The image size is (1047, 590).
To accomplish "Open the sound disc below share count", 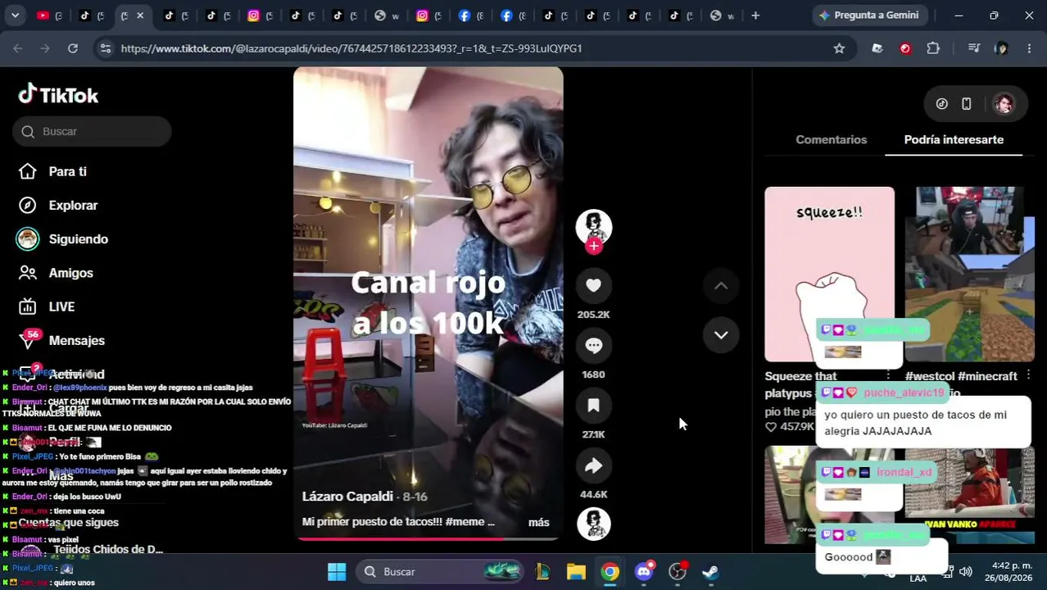I will click(x=593, y=524).
